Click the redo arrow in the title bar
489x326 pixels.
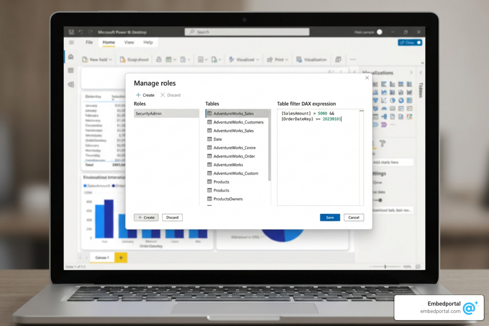click(90, 32)
